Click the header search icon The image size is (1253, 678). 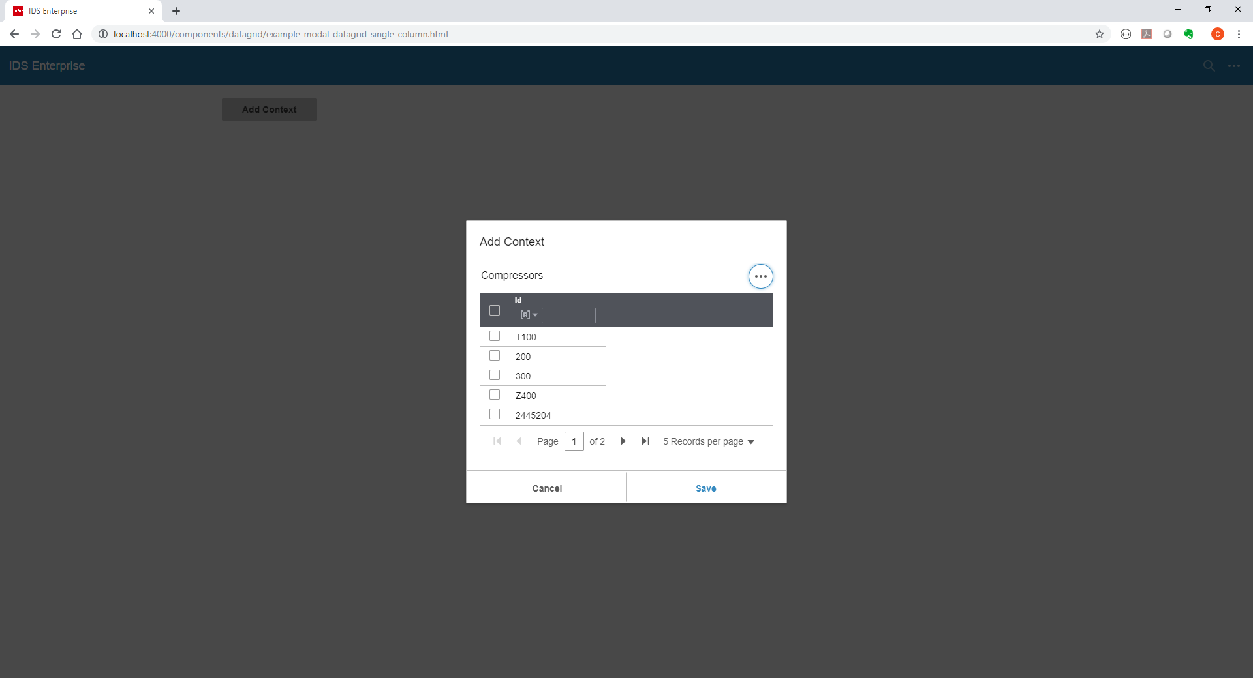[1209, 66]
